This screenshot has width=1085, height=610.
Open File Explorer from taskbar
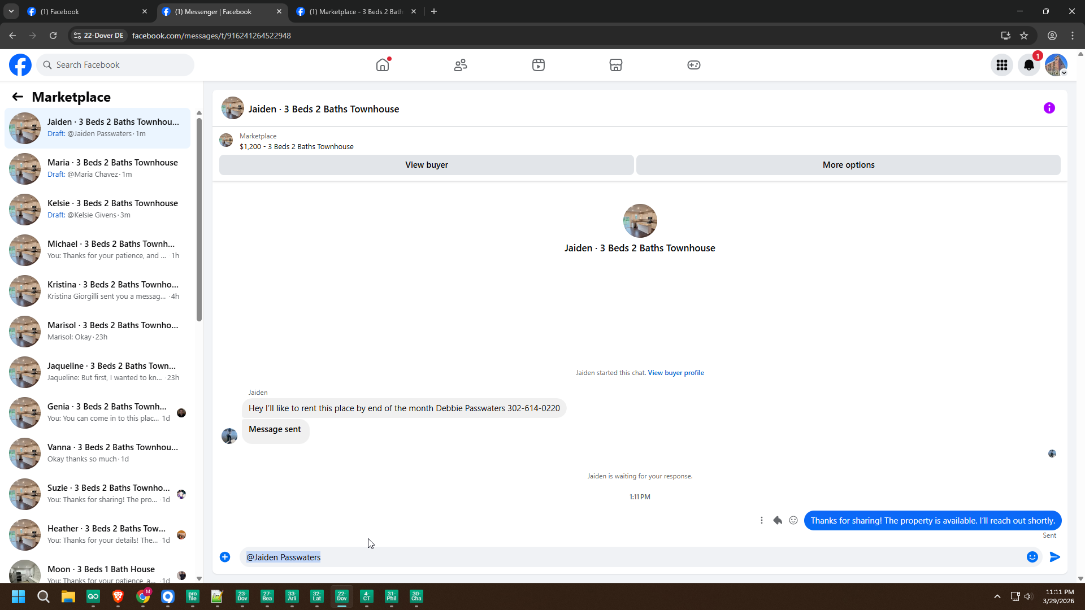pyautogui.click(x=68, y=596)
